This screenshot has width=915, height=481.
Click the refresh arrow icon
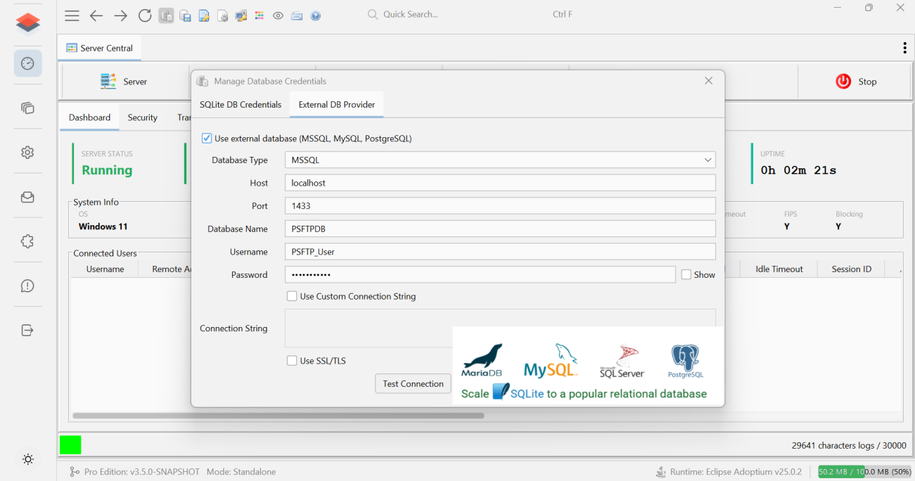pyautogui.click(x=145, y=15)
